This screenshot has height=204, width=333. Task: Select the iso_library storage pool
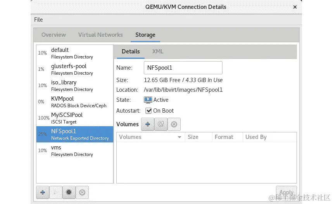pos(75,86)
